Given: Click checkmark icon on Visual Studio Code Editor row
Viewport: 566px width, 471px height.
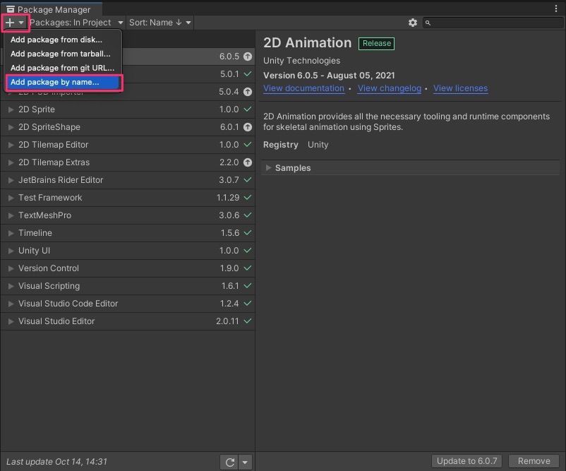Looking at the screenshot, I should pyautogui.click(x=248, y=304).
